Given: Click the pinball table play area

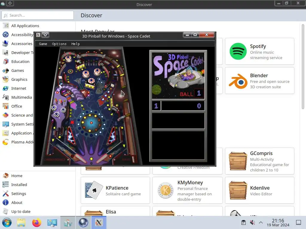Looking at the screenshot, I should tap(91, 106).
